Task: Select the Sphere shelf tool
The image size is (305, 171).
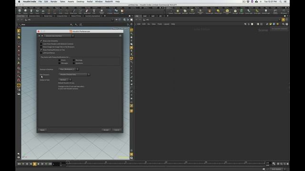Action: tap(25, 11)
